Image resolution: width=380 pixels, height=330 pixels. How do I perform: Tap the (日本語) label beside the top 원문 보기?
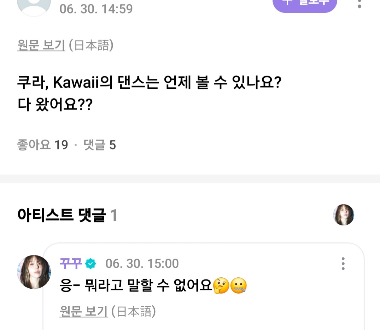tap(91, 46)
